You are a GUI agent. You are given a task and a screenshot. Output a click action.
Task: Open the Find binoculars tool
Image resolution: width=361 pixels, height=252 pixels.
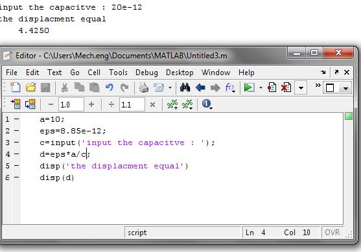(x=185, y=87)
